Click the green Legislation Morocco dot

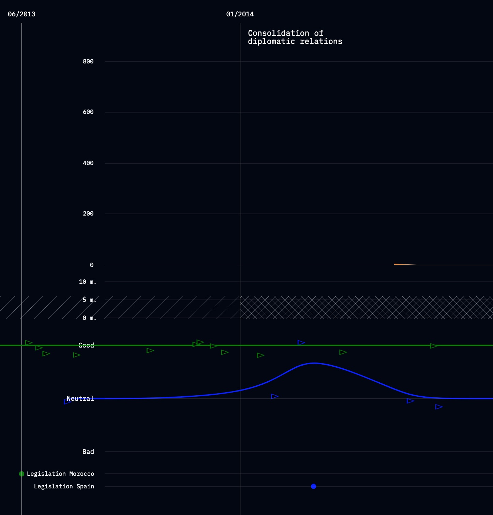click(x=21, y=474)
